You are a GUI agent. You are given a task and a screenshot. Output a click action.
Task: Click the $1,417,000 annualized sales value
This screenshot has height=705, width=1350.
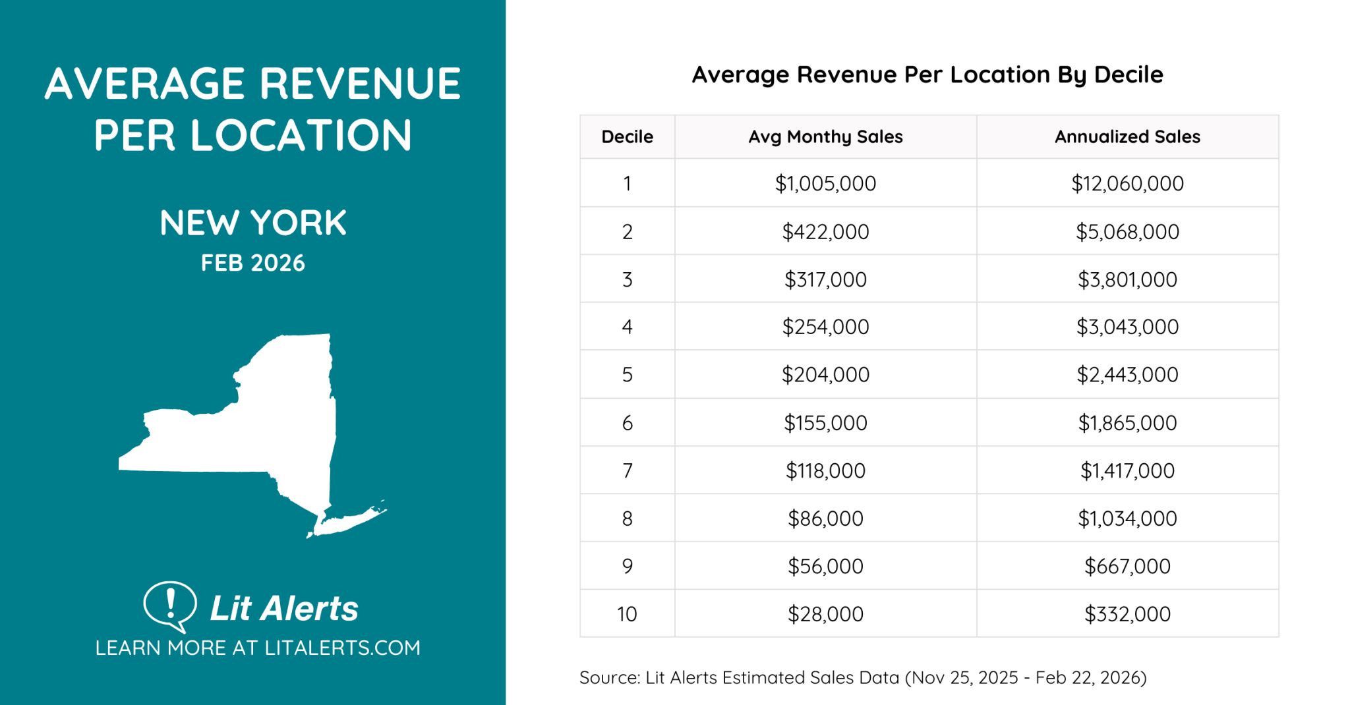pos(1127,470)
